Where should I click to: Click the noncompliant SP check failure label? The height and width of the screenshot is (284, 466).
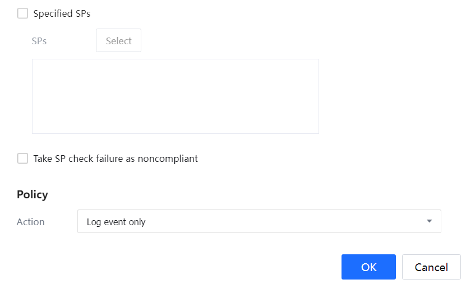click(116, 159)
